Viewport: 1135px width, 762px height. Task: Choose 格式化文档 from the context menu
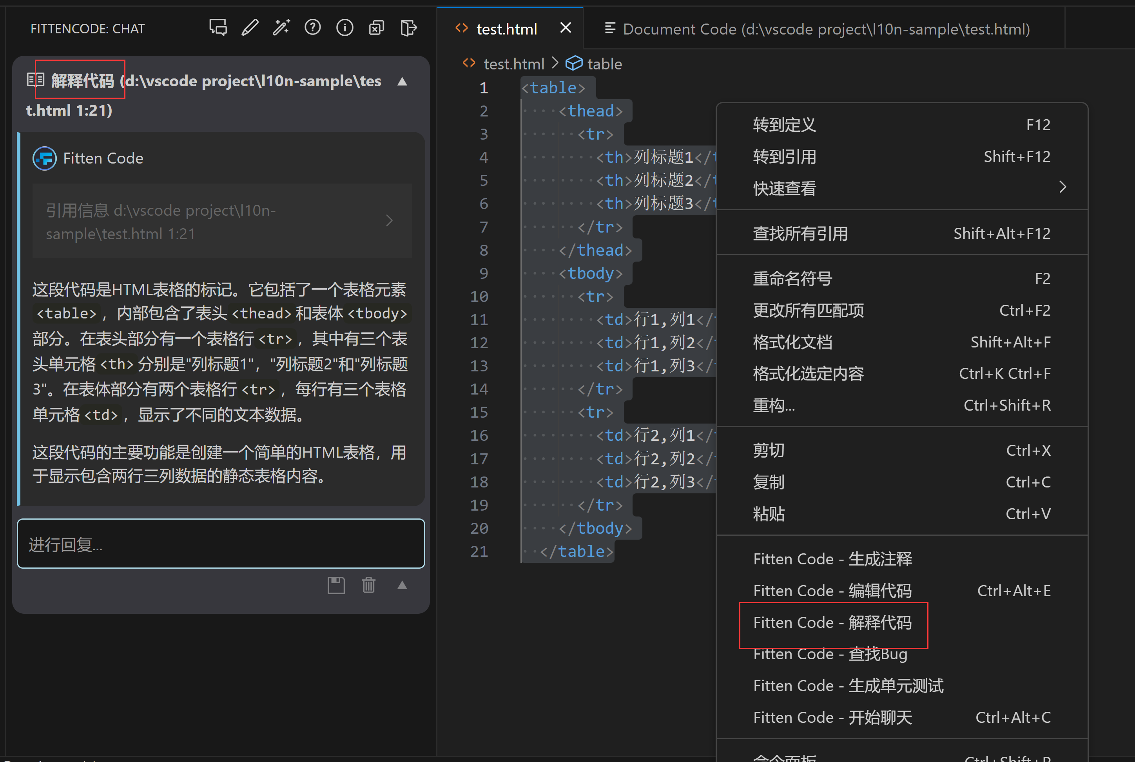[792, 342]
